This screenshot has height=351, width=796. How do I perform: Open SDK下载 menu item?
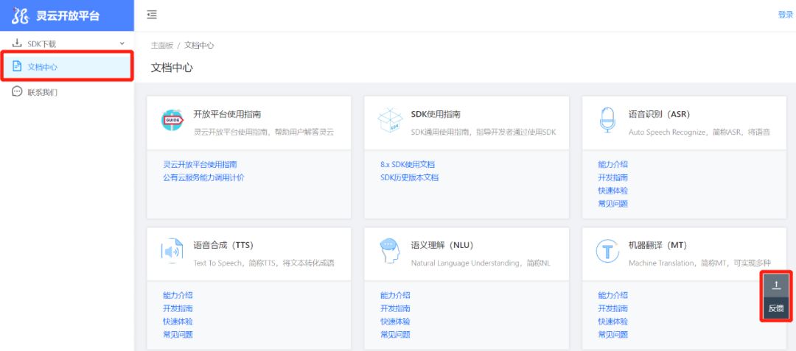click(67, 43)
